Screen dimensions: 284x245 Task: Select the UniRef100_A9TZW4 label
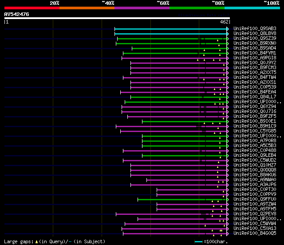(x=255, y=204)
